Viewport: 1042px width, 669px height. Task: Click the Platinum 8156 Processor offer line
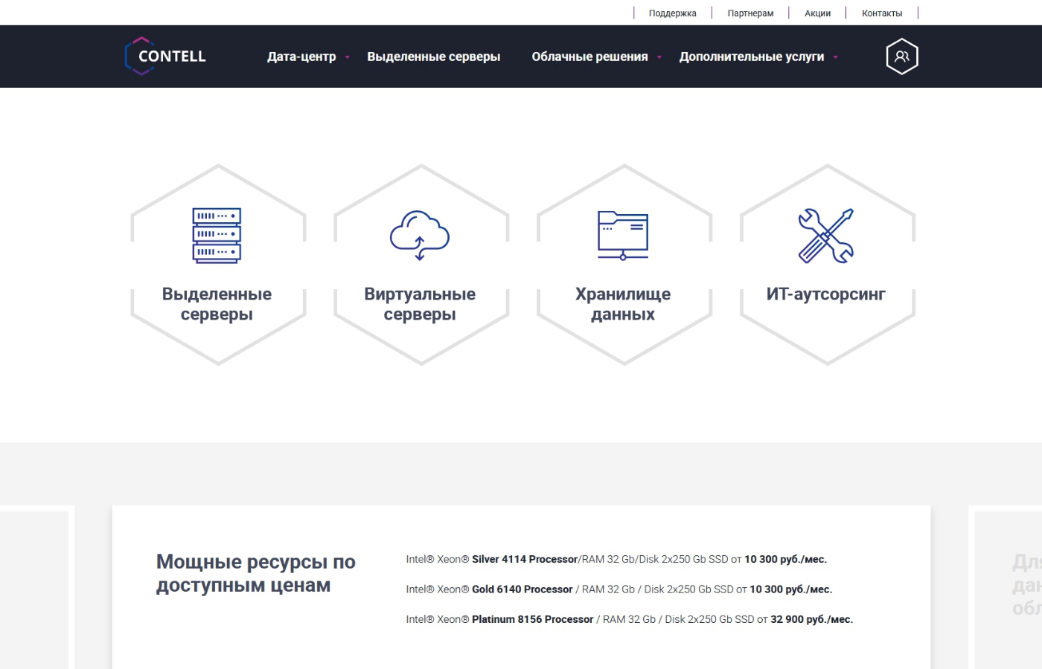630,619
